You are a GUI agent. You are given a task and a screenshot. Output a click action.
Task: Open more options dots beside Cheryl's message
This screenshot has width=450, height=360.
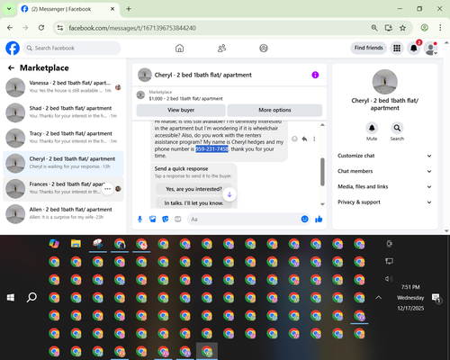tap(314, 139)
